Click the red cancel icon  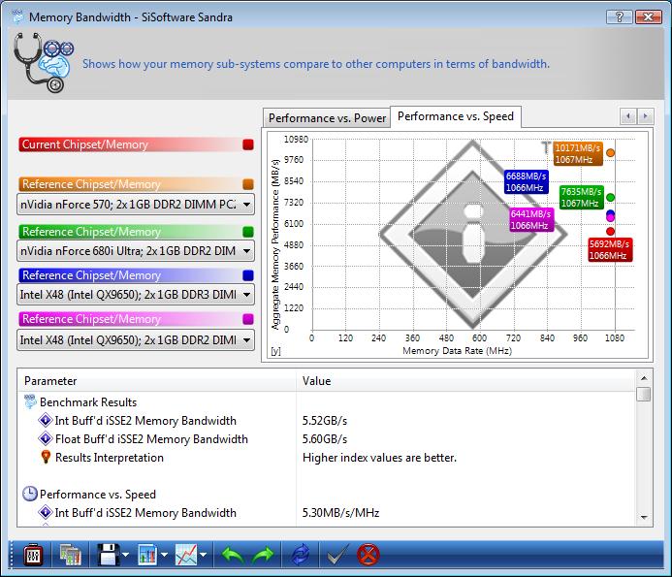click(x=368, y=555)
